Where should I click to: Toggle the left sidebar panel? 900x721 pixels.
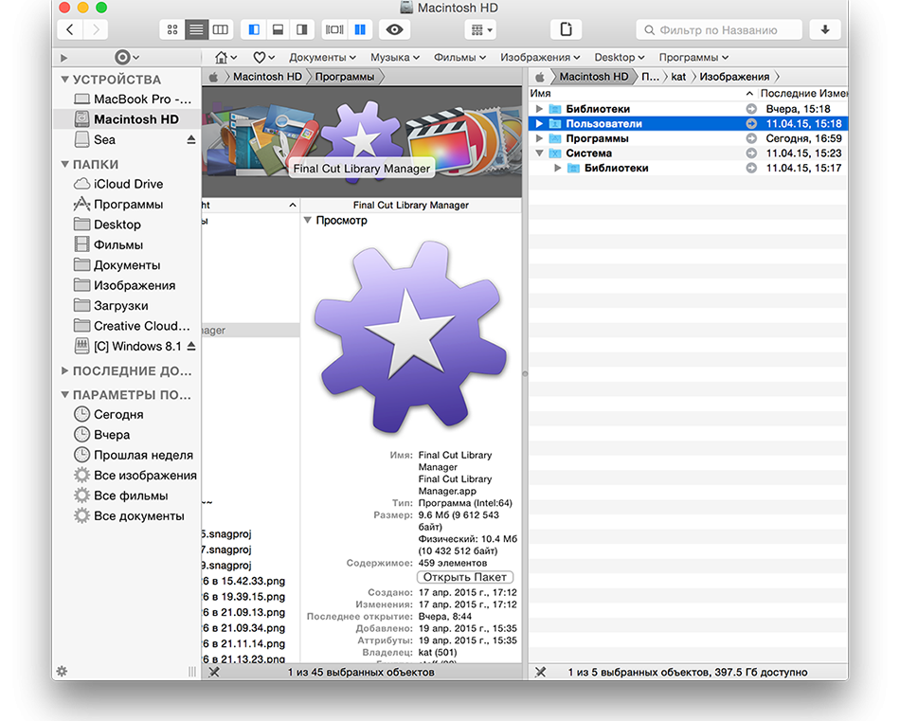click(x=254, y=30)
